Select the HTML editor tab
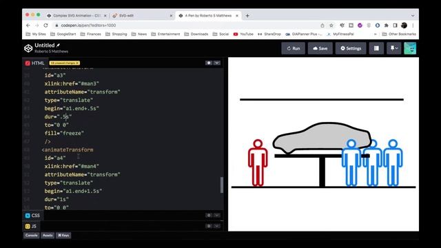 (35, 63)
